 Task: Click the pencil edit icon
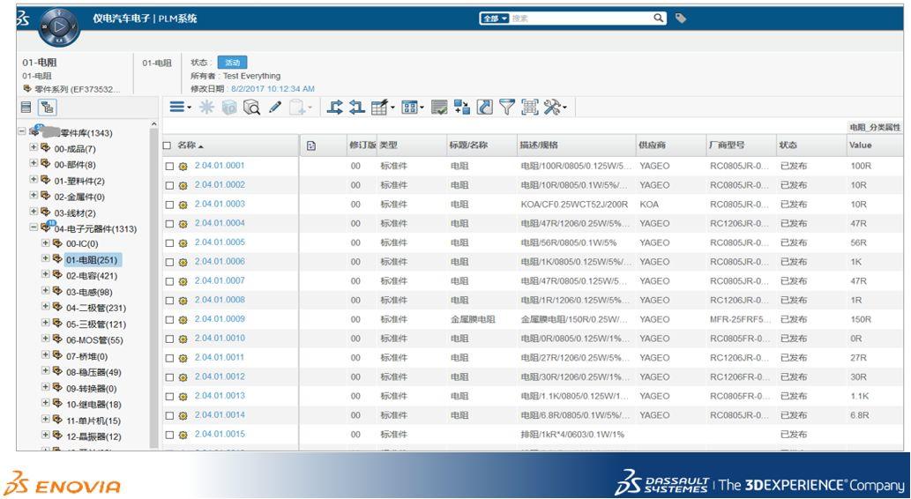click(x=275, y=108)
